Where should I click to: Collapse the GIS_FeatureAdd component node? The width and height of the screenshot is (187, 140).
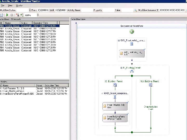[119, 40]
